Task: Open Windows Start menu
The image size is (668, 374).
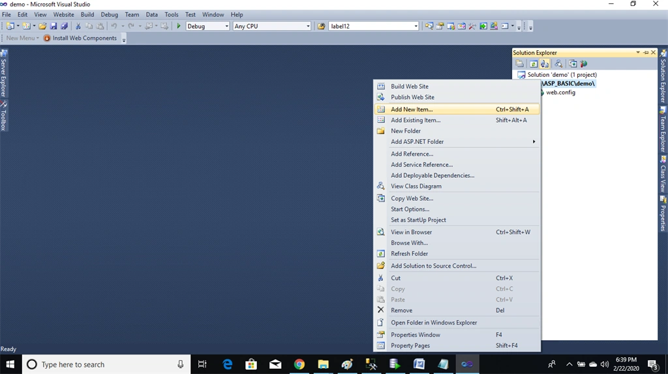Action: (10, 364)
